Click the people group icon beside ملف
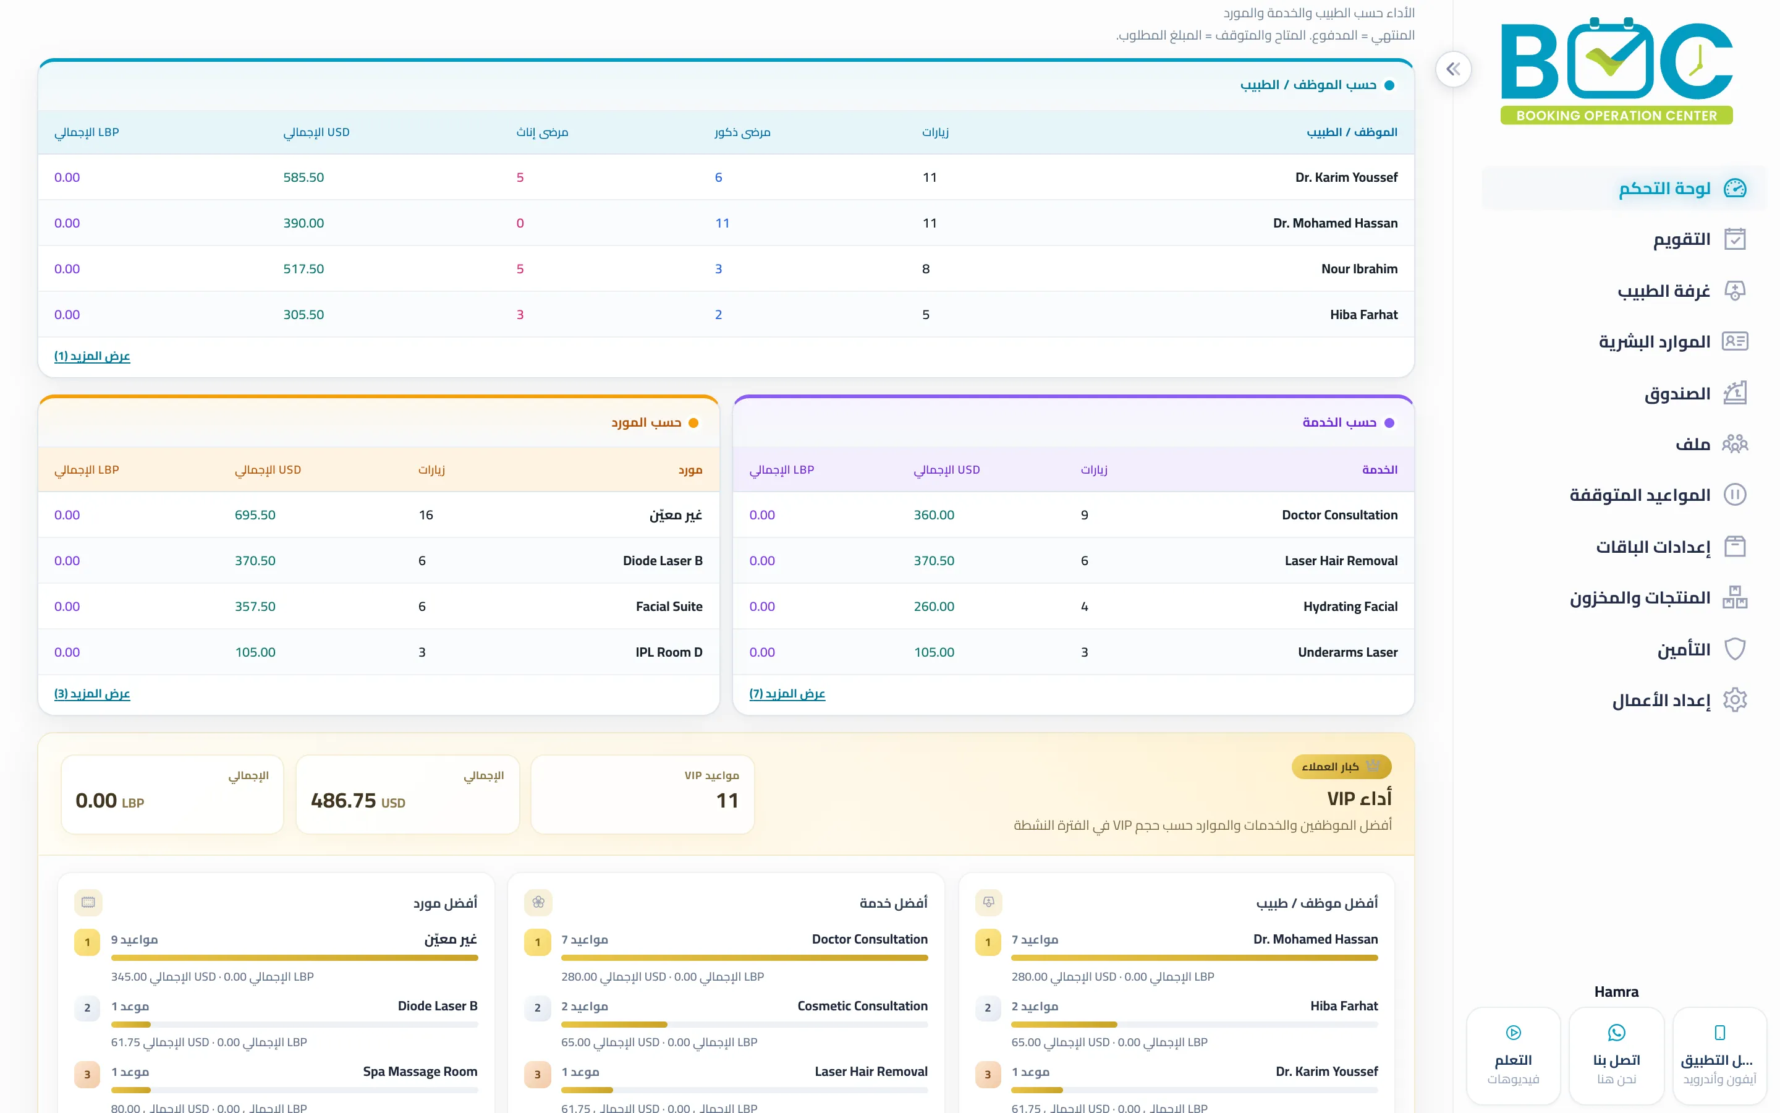Viewport: 1780px width, 1113px height. [x=1734, y=444]
